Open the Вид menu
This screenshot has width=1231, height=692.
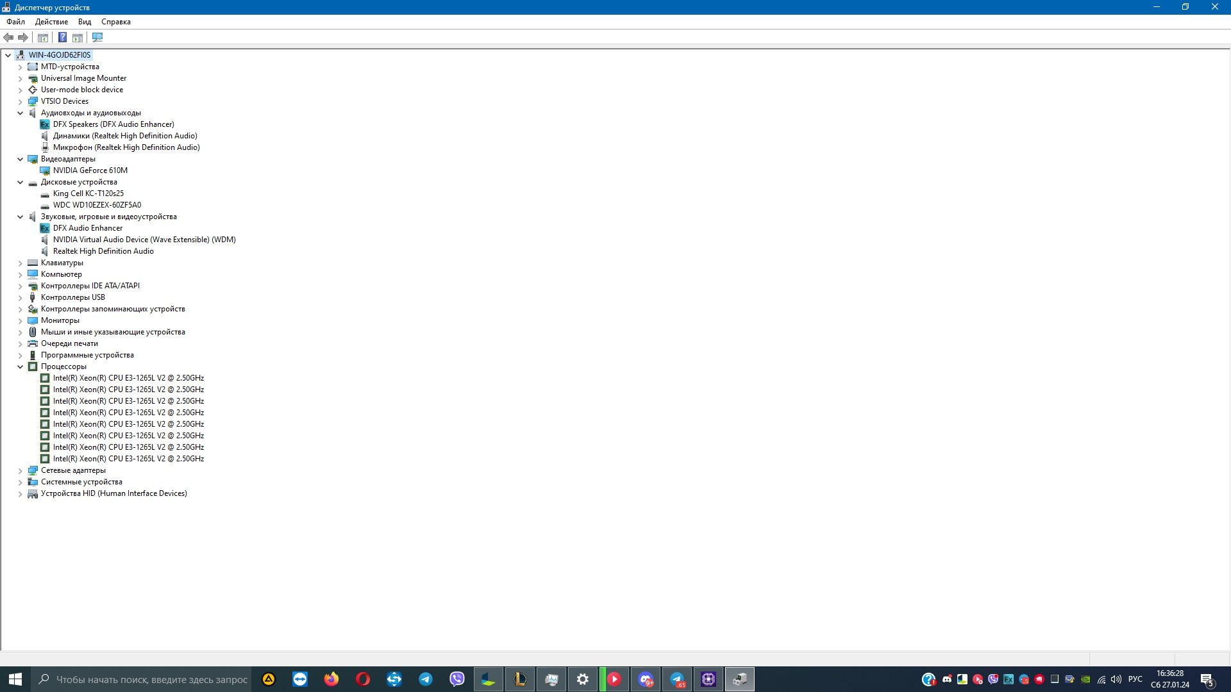pyautogui.click(x=85, y=22)
